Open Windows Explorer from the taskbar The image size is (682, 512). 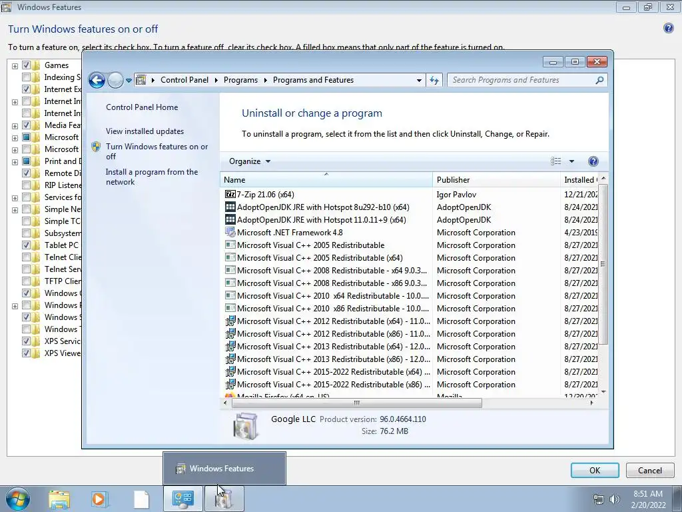[59, 499]
